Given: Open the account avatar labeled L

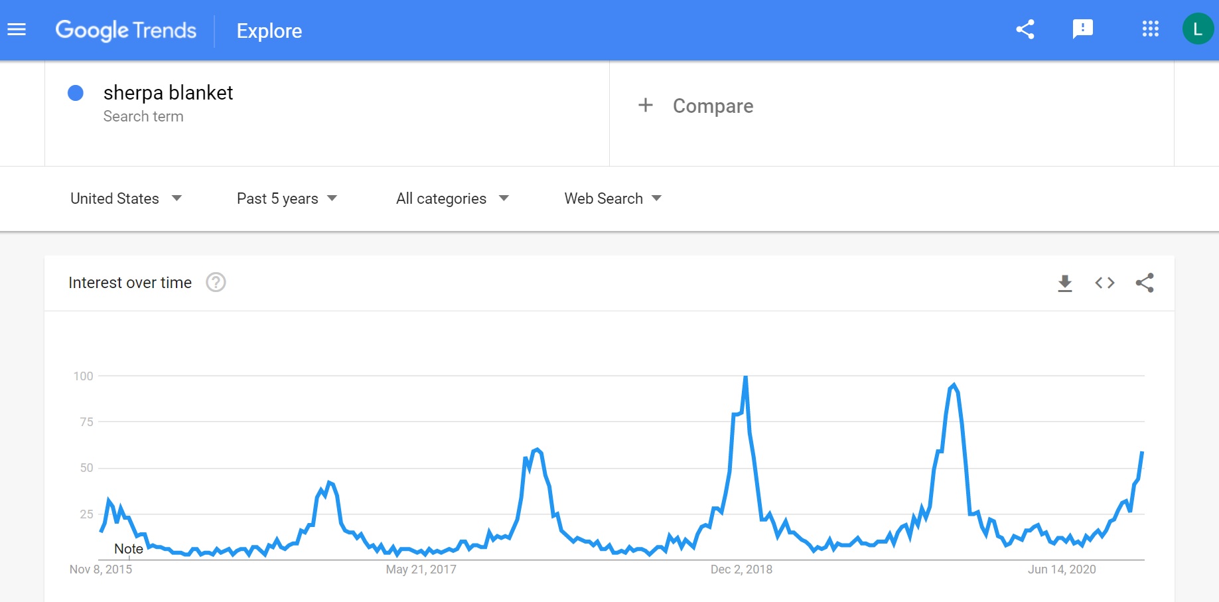Looking at the screenshot, I should point(1198,29).
